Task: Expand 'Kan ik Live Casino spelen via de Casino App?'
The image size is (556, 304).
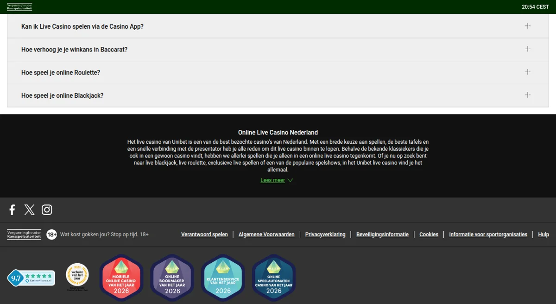Action: (x=278, y=26)
